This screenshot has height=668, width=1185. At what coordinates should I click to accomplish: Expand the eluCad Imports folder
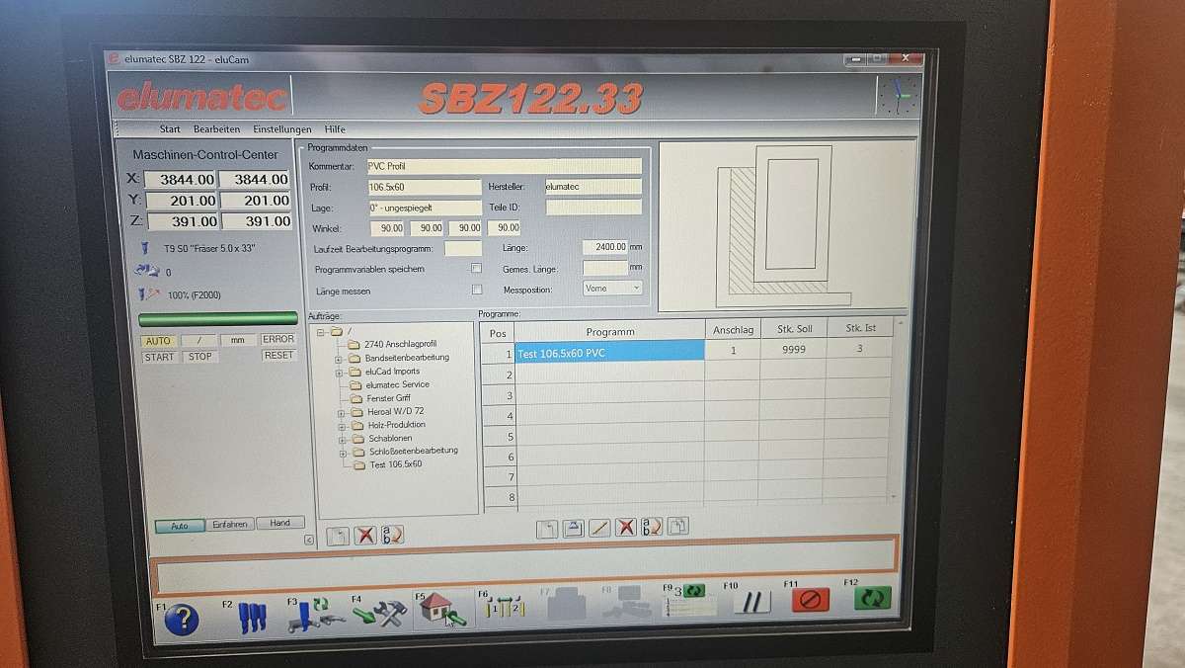pyautogui.click(x=339, y=372)
